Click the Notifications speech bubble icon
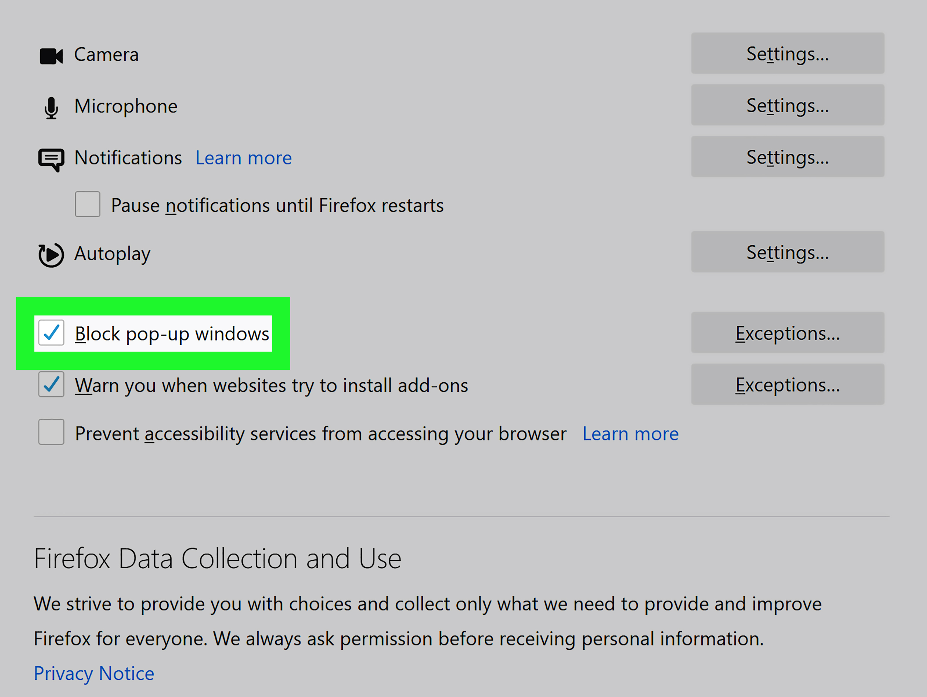 point(51,160)
